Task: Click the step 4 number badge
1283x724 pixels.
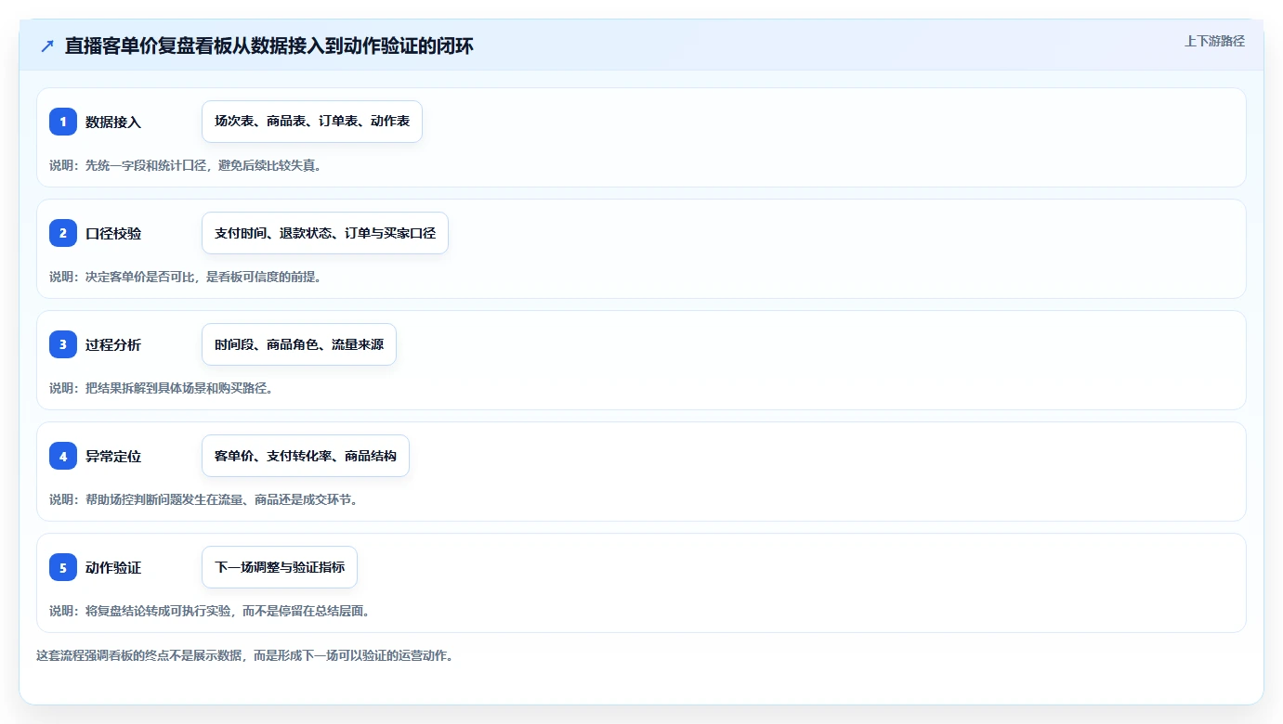Action: pyautogui.click(x=63, y=456)
